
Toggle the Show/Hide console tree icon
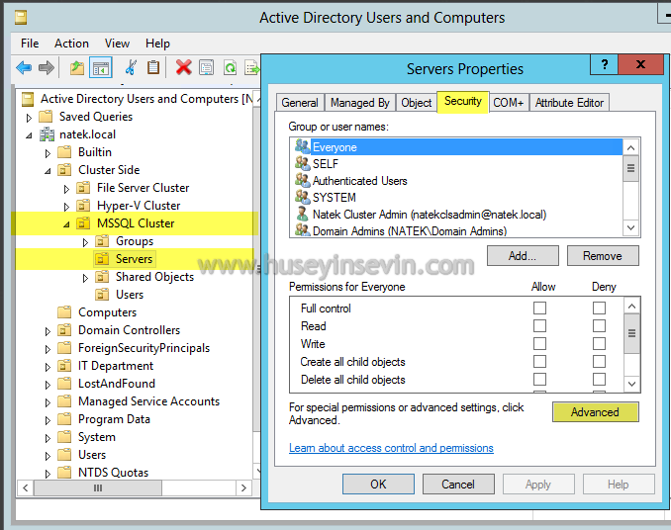tap(101, 67)
